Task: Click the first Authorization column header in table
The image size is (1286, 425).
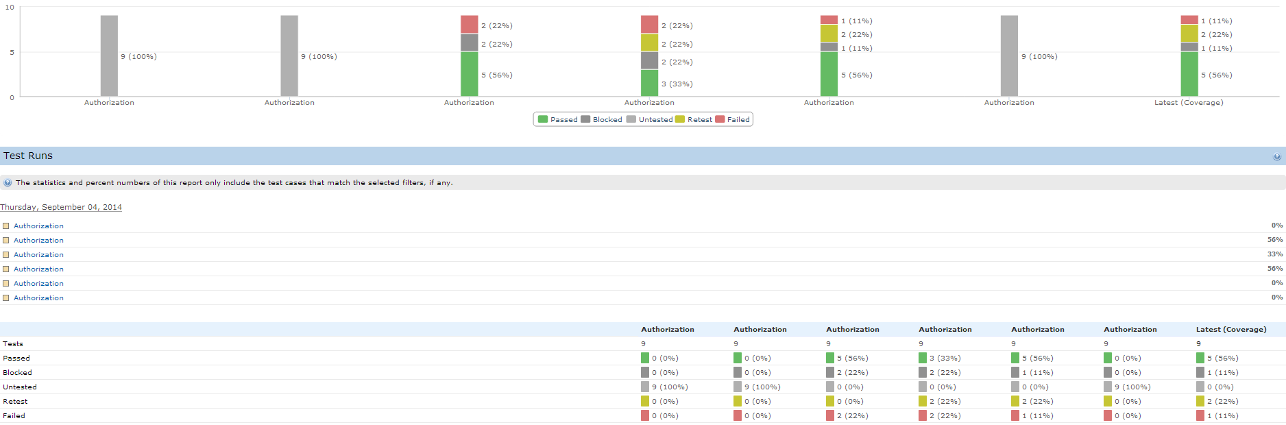Action: pos(668,330)
